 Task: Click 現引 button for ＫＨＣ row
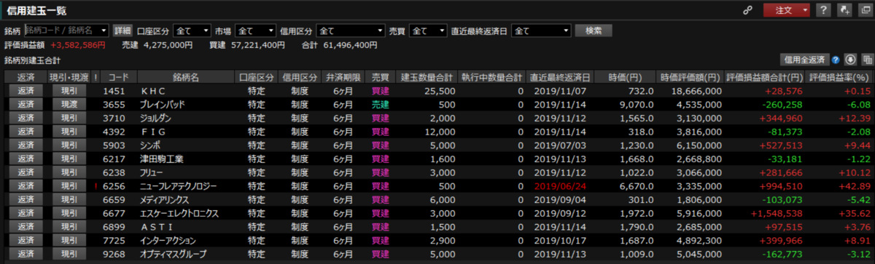point(69,90)
